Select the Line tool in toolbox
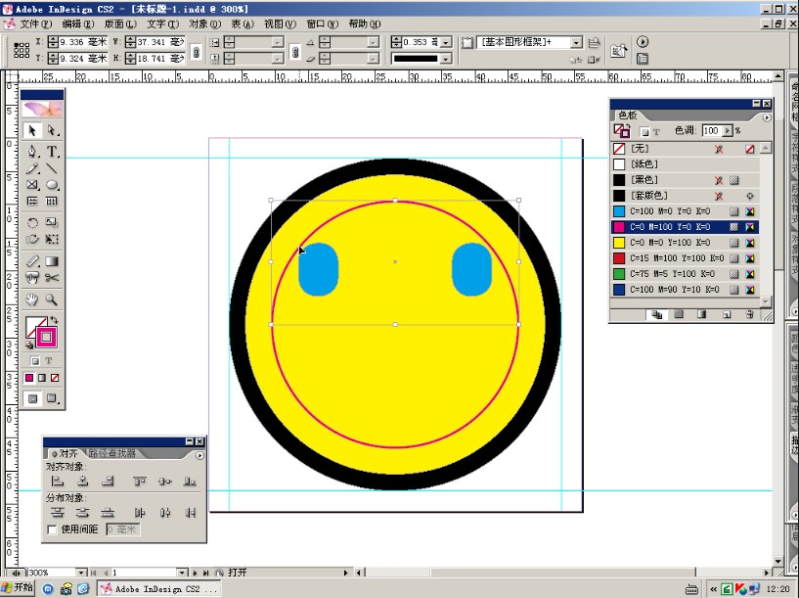 pyautogui.click(x=52, y=169)
